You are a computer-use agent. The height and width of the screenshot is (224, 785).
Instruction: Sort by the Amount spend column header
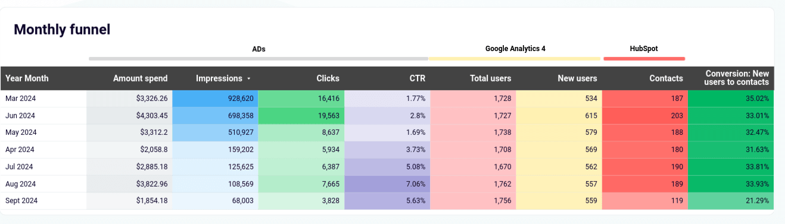tap(140, 78)
